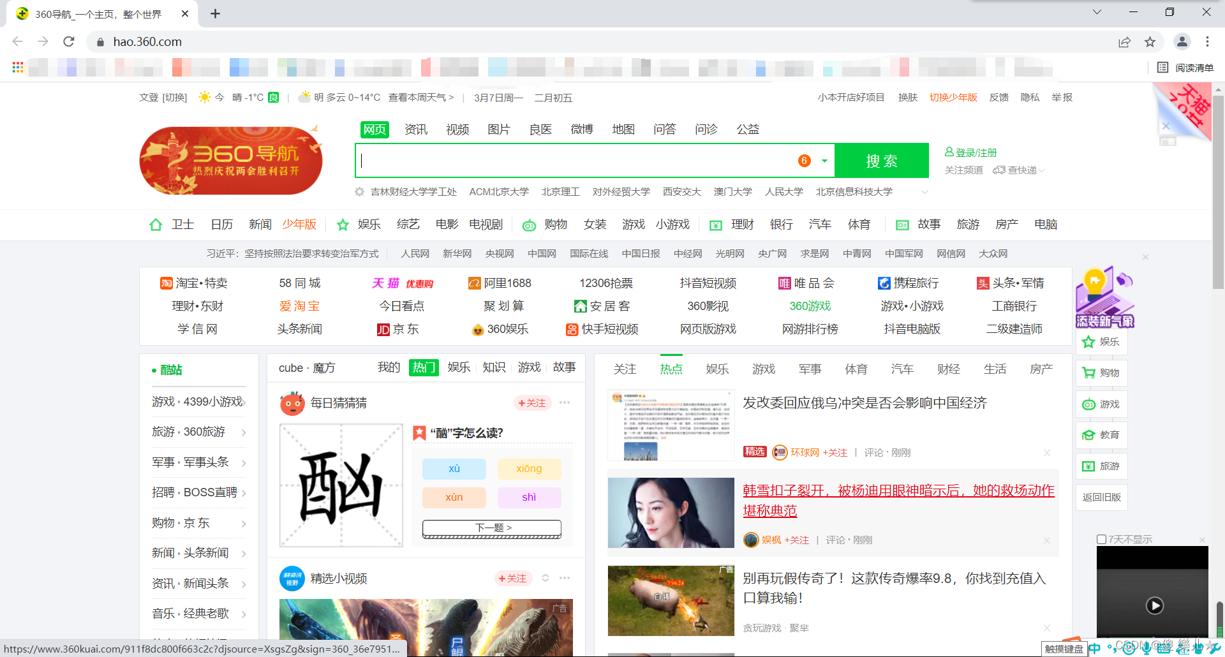Open 娱乐 in the right floating sidebar

(x=1102, y=342)
